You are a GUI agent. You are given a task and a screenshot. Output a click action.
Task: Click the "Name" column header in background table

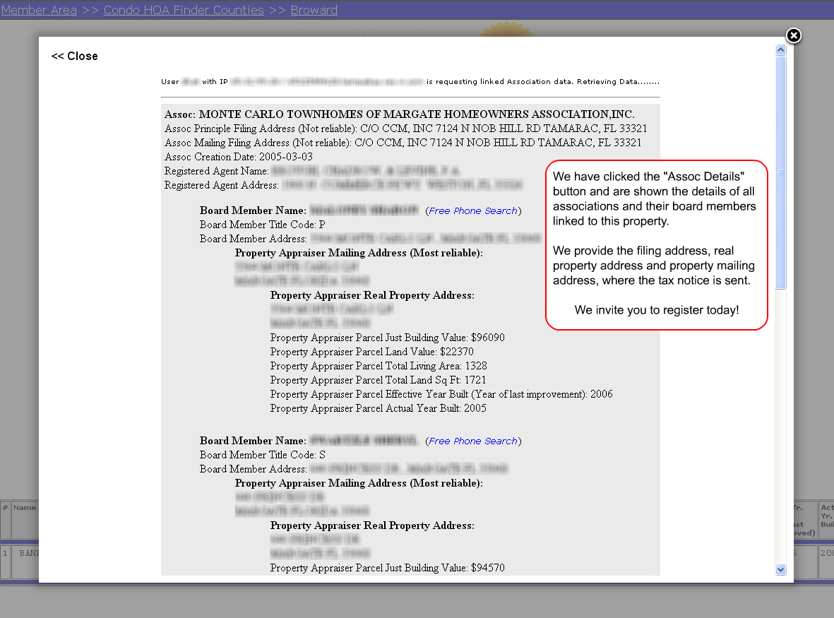25,507
